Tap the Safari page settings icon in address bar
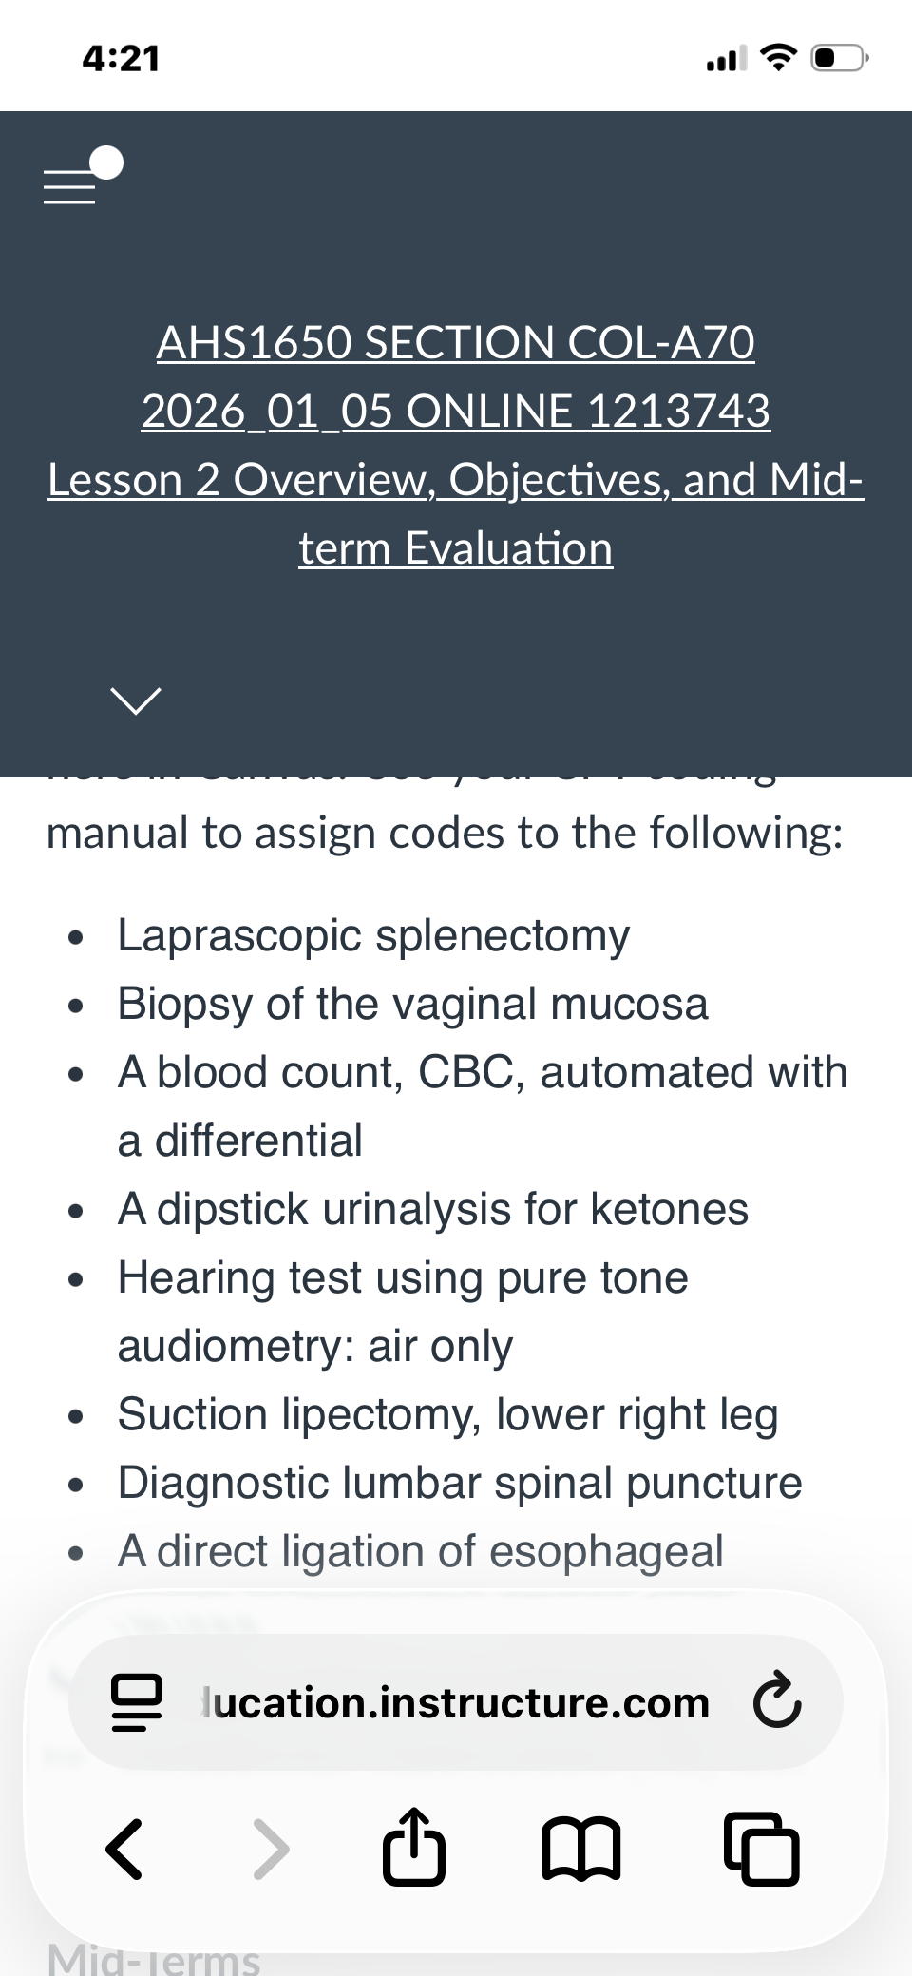The width and height of the screenshot is (912, 1976). pos(137,1702)
